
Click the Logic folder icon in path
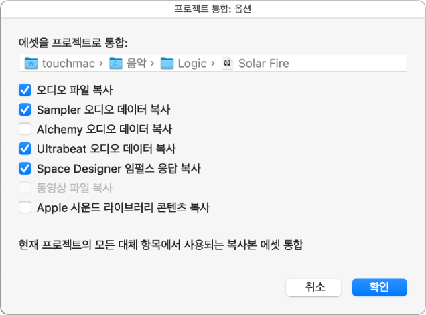[168, 64]
